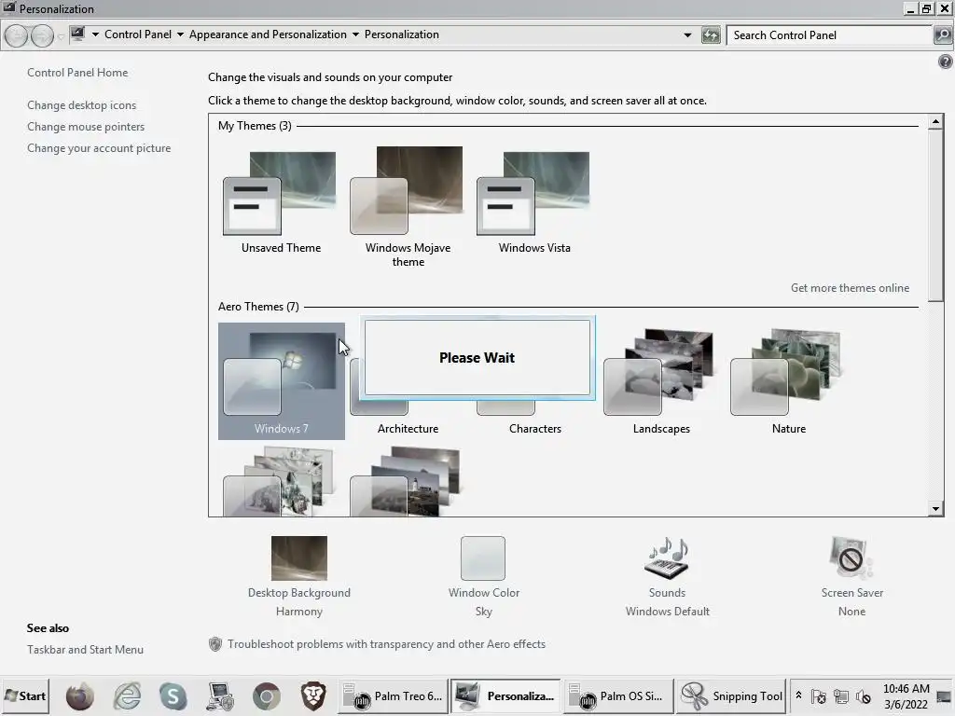Show hidden tray icons chevron

pyautogui.click(x=798, y=695)
